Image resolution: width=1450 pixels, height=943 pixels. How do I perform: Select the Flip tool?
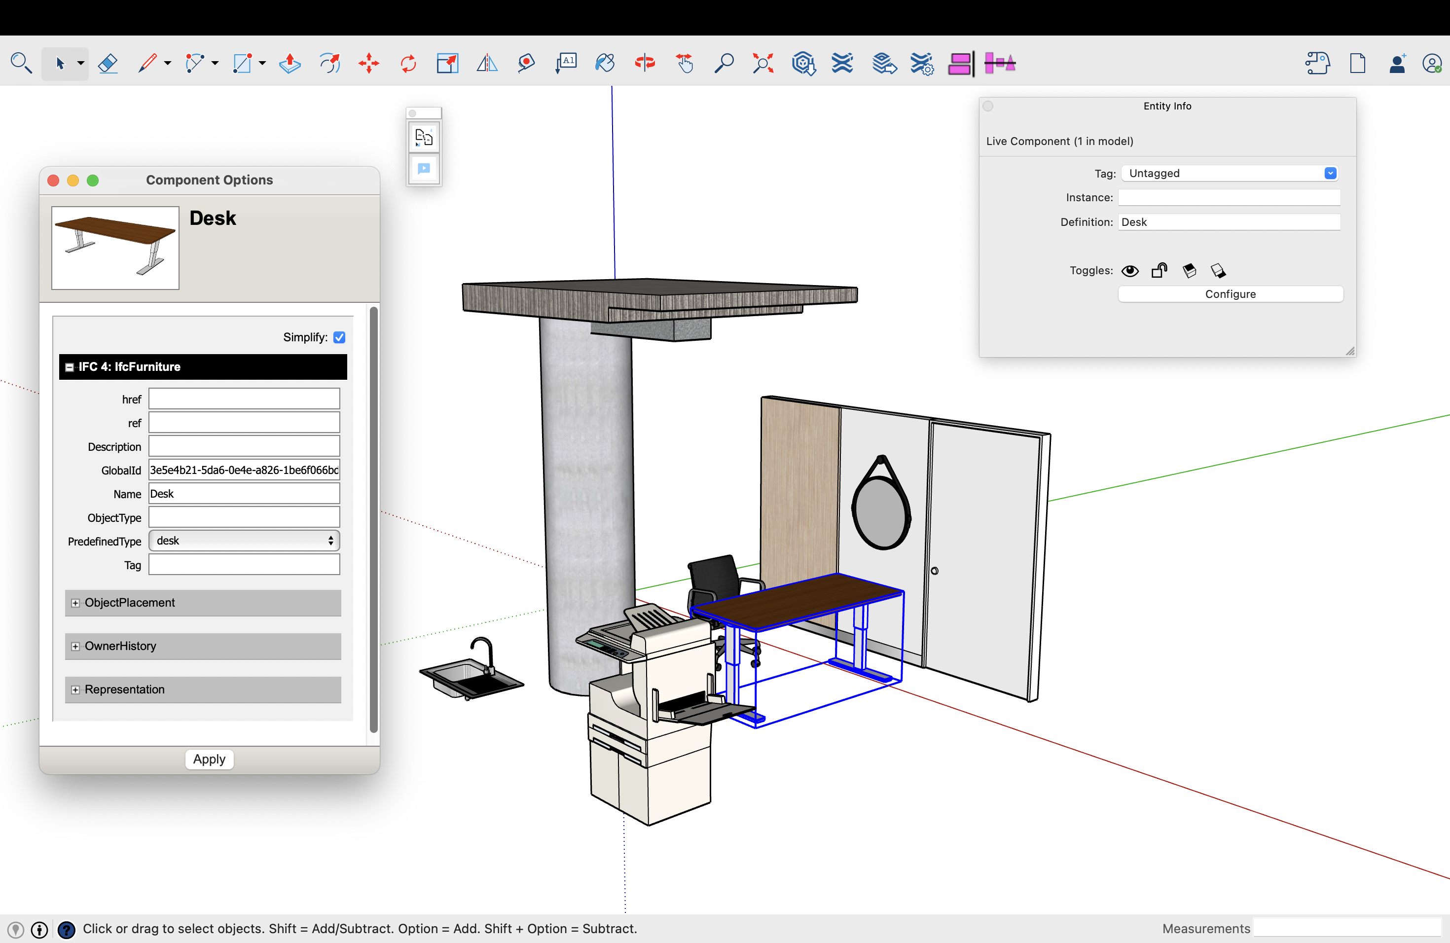point(487,63)
